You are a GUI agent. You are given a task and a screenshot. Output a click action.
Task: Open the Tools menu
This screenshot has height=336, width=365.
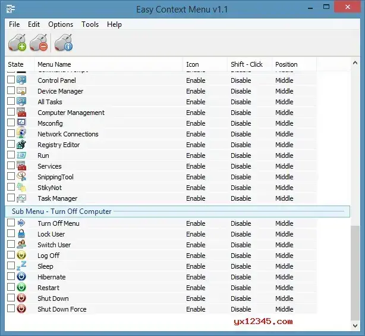click(90, 24)
